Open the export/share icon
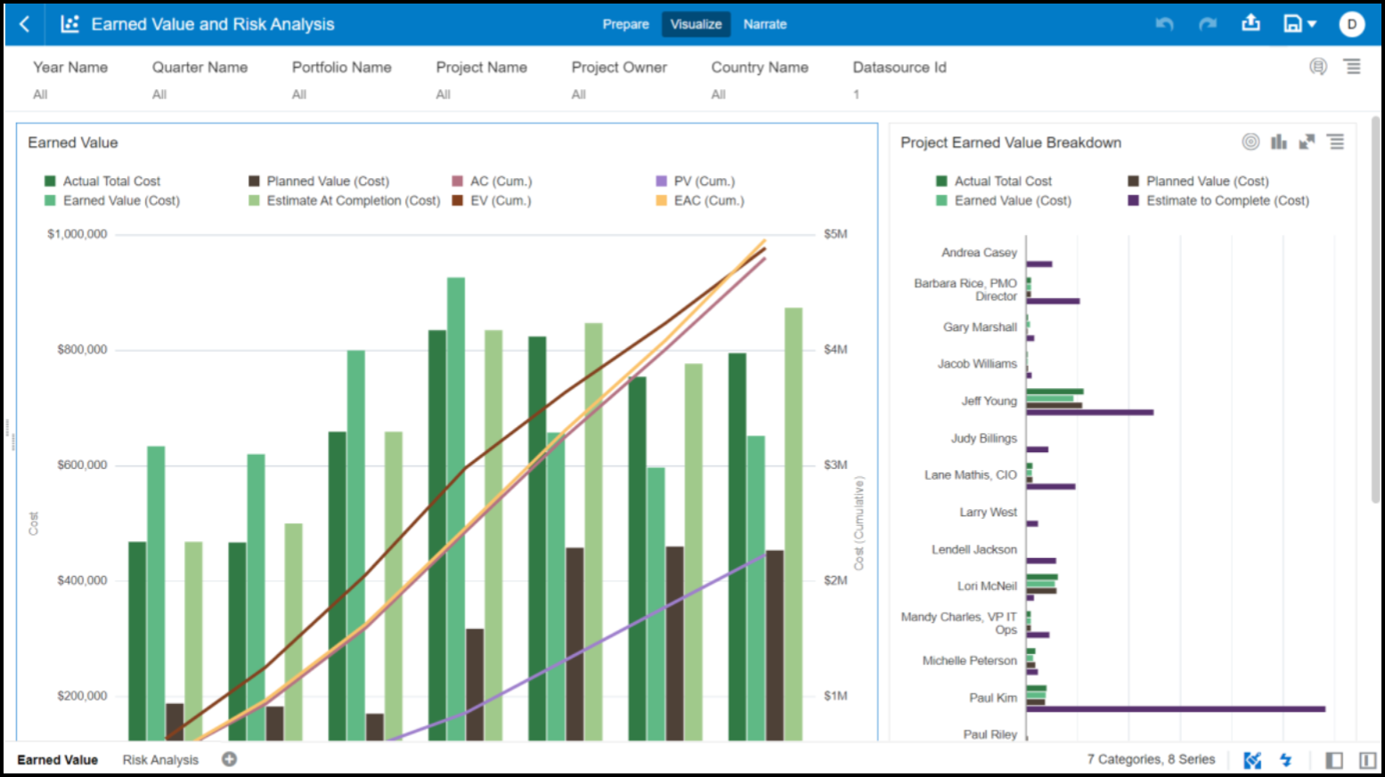Image resolution: width=1385 pixels, height=777 pixels. click(x=1251, y=23)
